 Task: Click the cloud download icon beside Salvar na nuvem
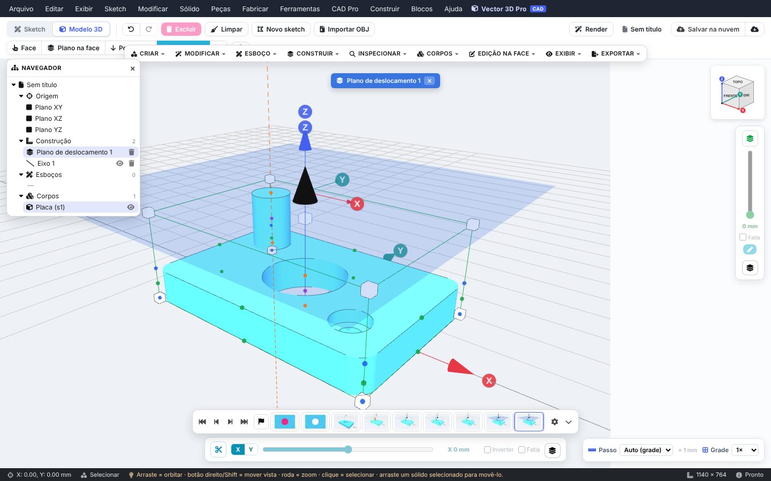click(x=754, y=29)
